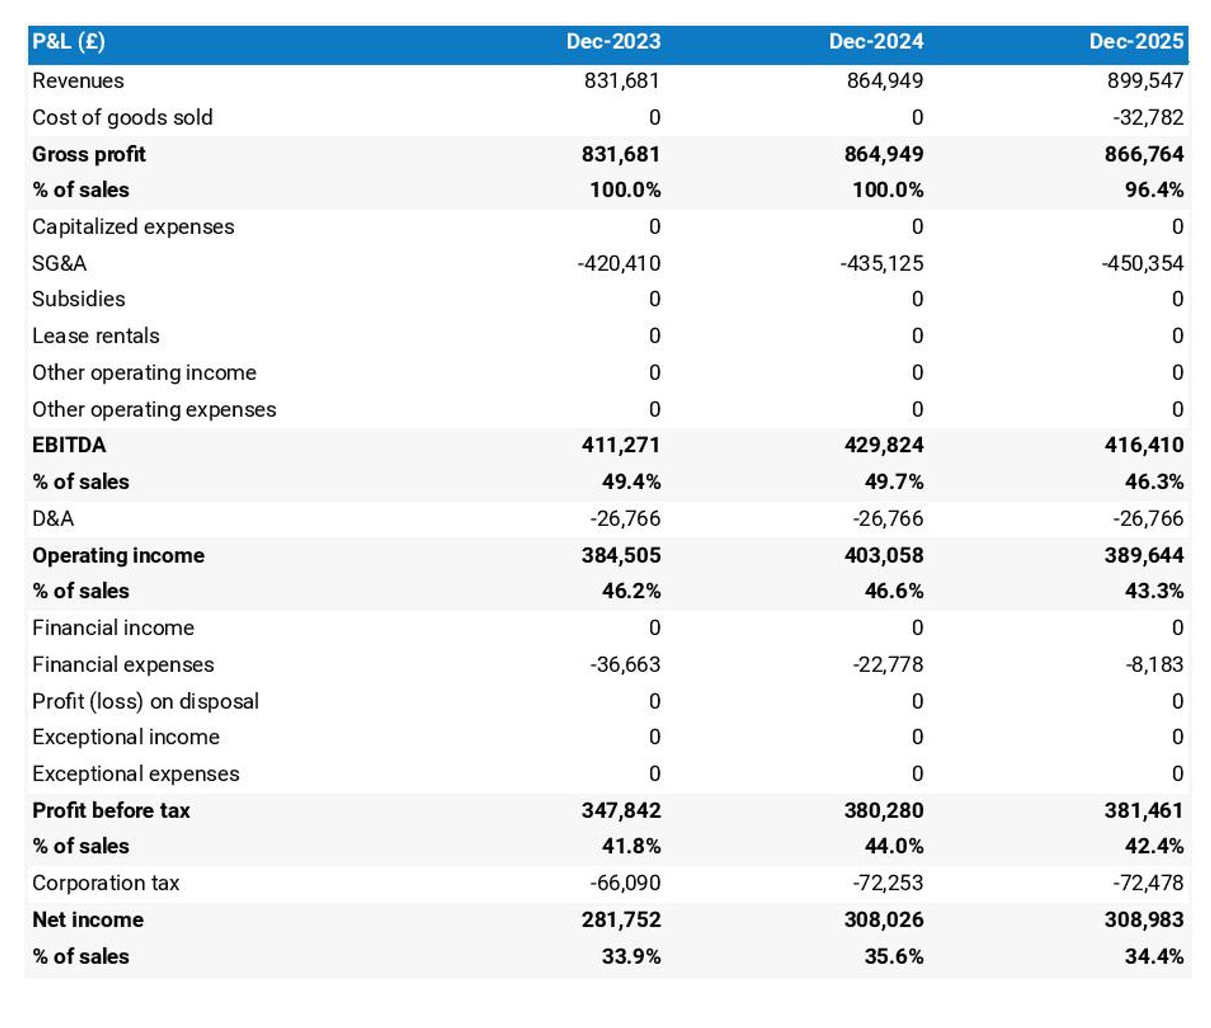Click the P&L (£) header cell
Image resolution: width=1211 pixels, height=1028 pixels.
[69, 42]
